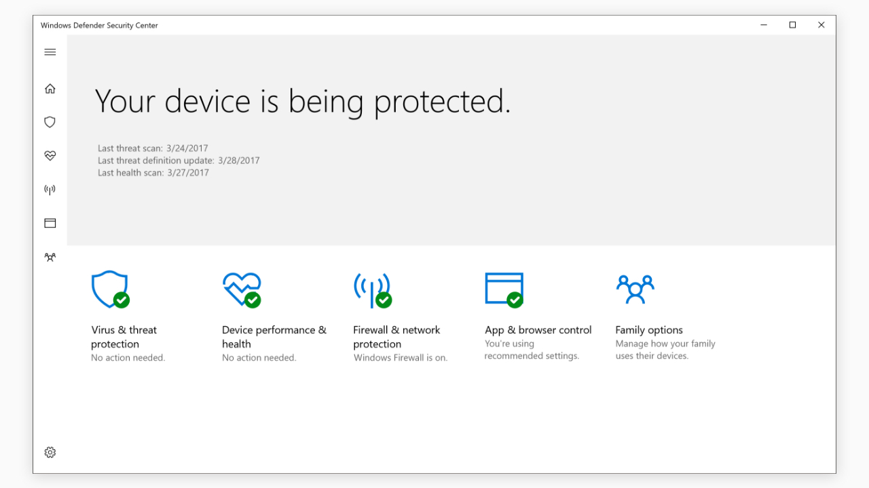Click the large App & browser window tile icon

coord(504,289)
